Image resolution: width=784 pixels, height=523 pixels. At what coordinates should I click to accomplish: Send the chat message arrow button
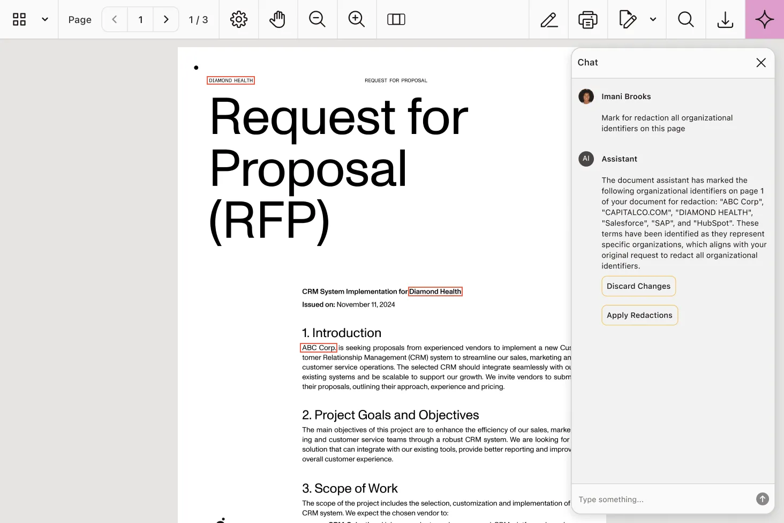pos(763,499)
